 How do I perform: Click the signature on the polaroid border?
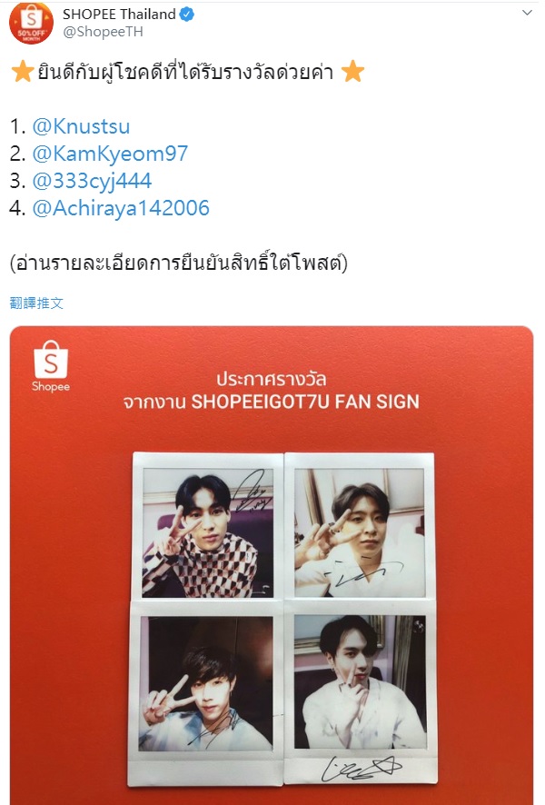361,769
